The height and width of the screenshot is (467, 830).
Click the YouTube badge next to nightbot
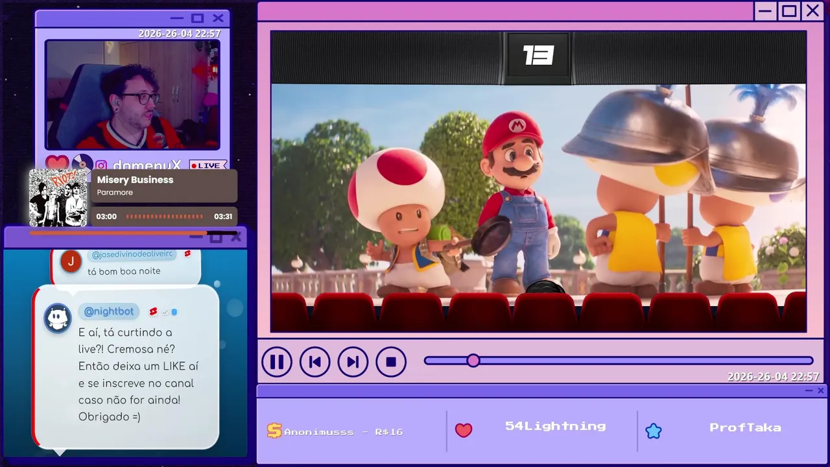[x=154, y=312]
